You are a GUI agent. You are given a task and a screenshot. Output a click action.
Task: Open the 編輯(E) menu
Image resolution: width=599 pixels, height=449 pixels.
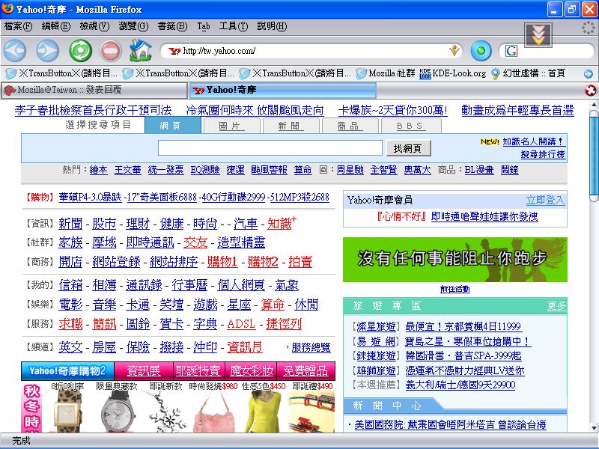coord(55,26)
